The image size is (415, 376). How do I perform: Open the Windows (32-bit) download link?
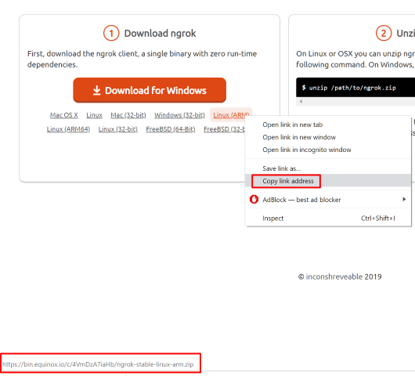coord(180,115)
